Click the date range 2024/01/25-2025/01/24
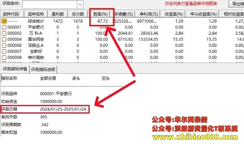This screenshot has height=144, width=244. click(x=63, y=109)
